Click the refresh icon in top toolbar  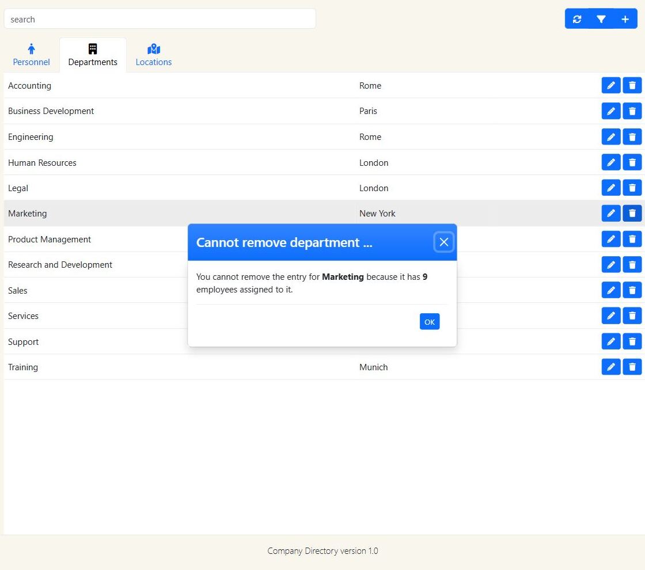(577, 19)
